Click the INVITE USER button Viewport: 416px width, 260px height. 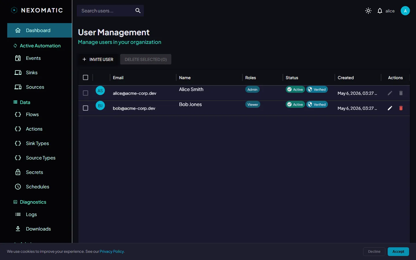pyautogui.click(x=98, y=59)
